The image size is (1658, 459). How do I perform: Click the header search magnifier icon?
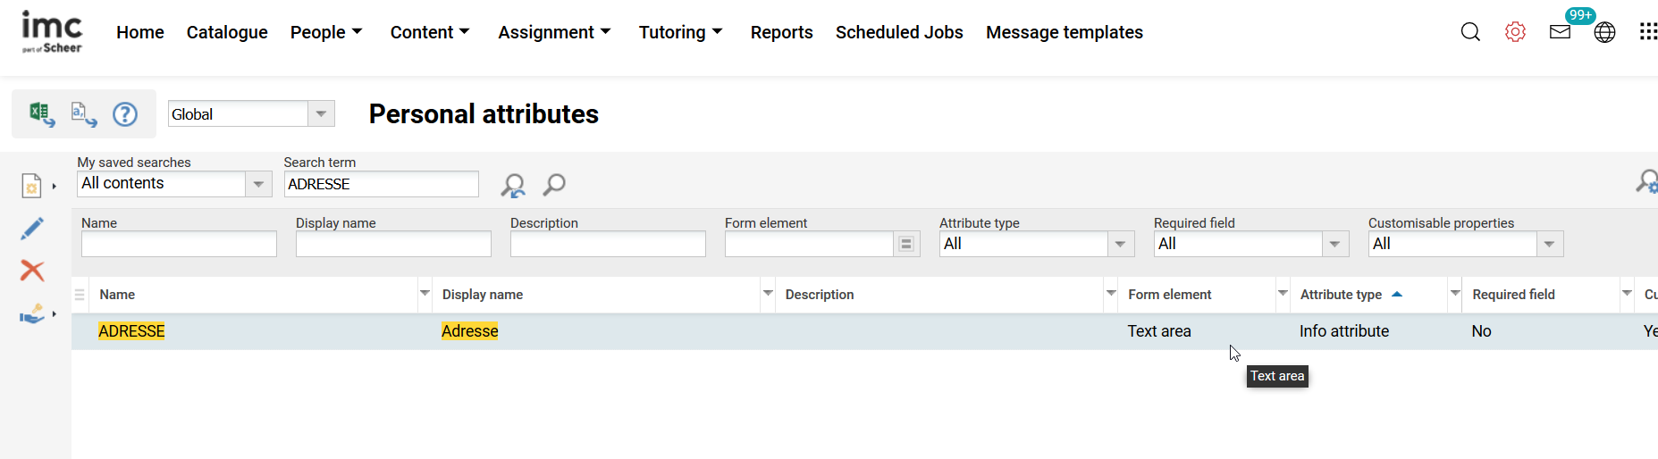(x=1470, y=32)
